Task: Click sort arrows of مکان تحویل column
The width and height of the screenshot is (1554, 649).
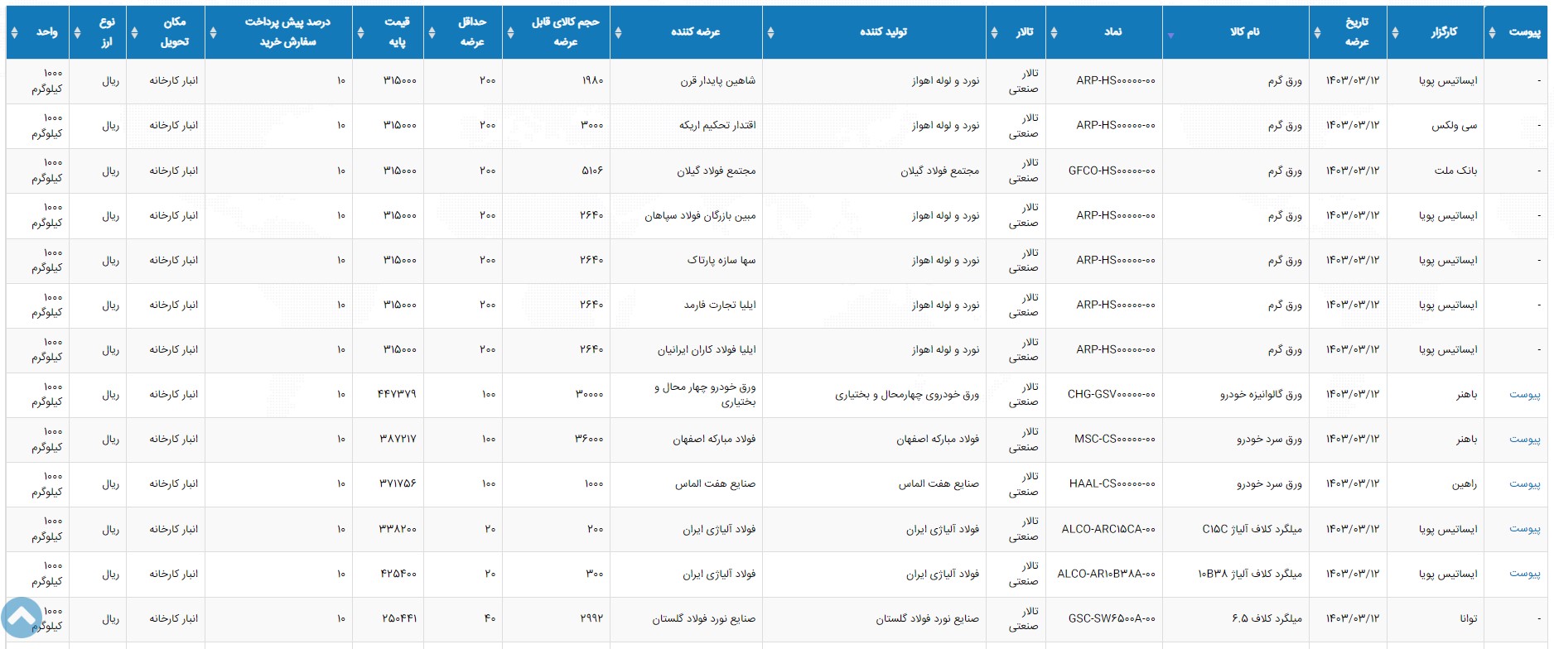Action: pyautogui.click(x=134, y=32)
